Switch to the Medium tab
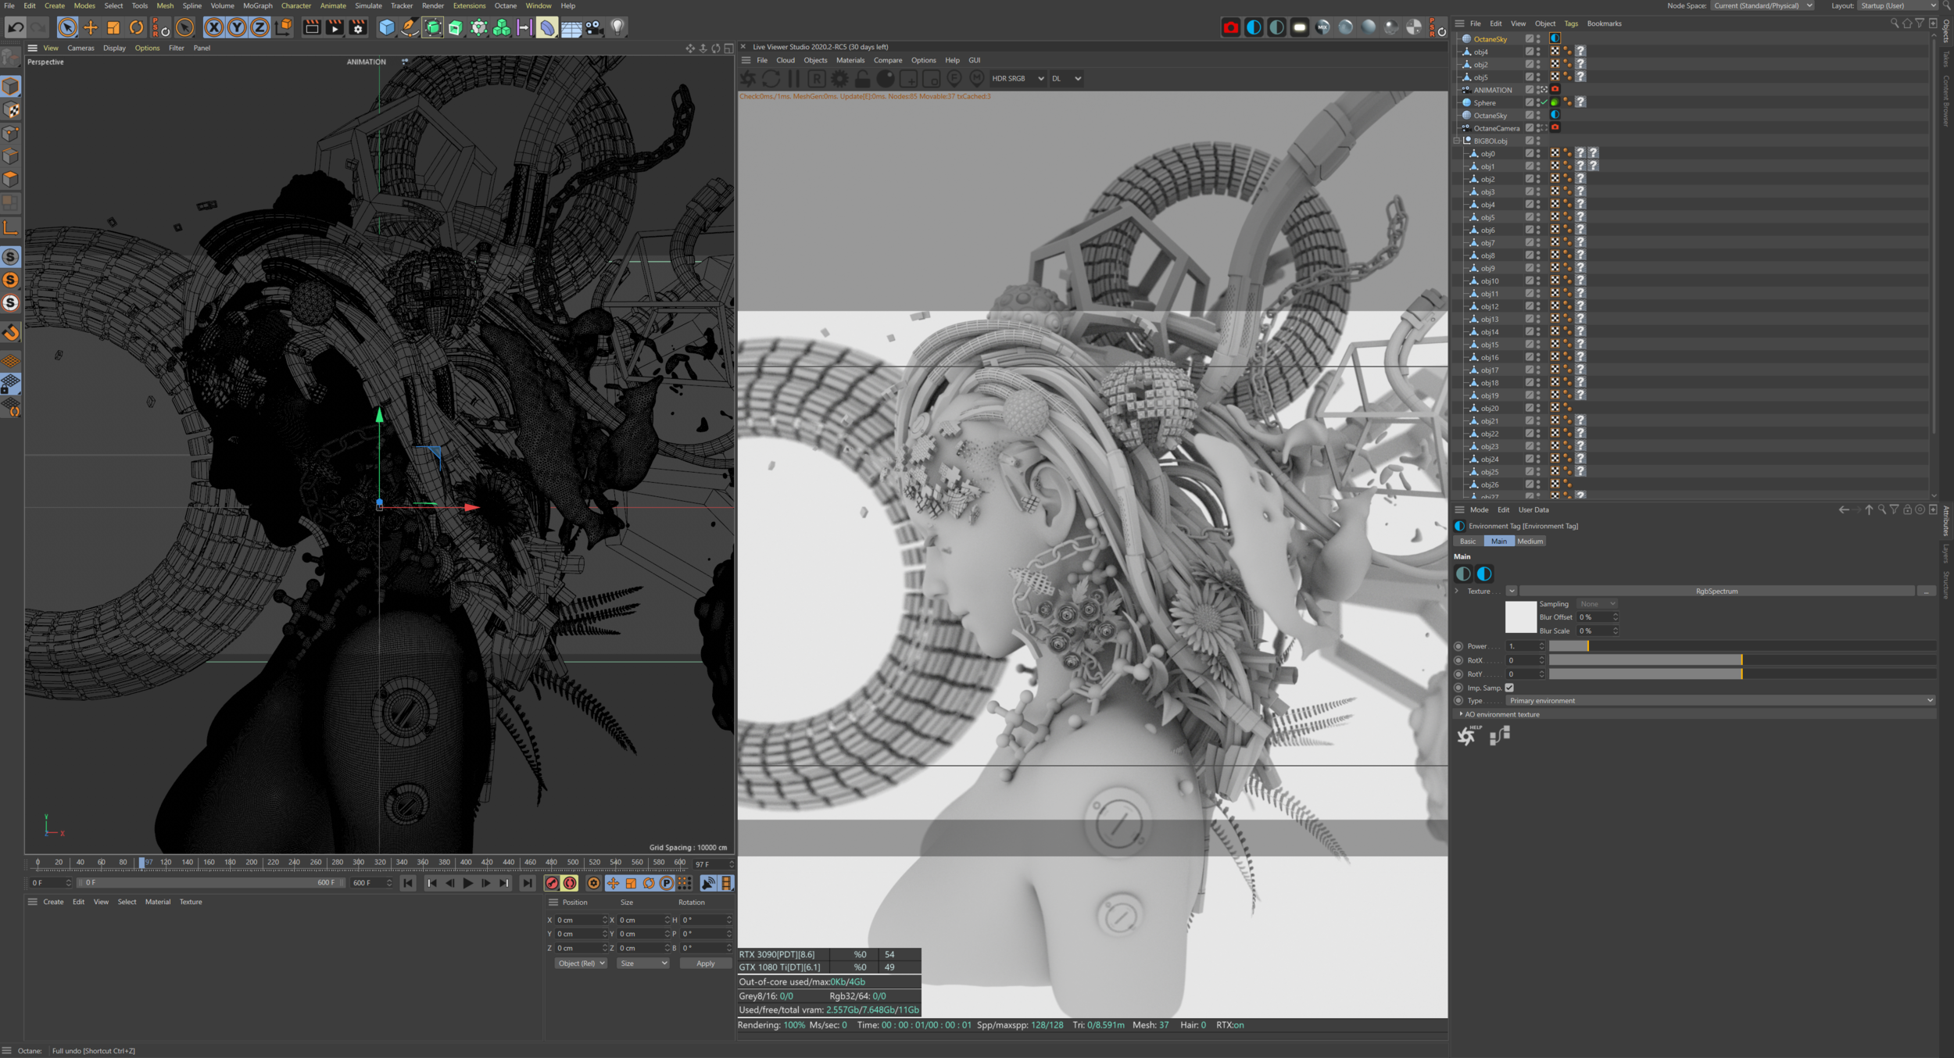The width and height of the screenshot is (1954, 1058). tap(1530, 541)
